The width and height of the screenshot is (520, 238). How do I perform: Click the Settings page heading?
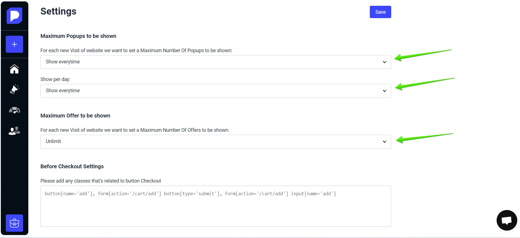click(58, 11)
